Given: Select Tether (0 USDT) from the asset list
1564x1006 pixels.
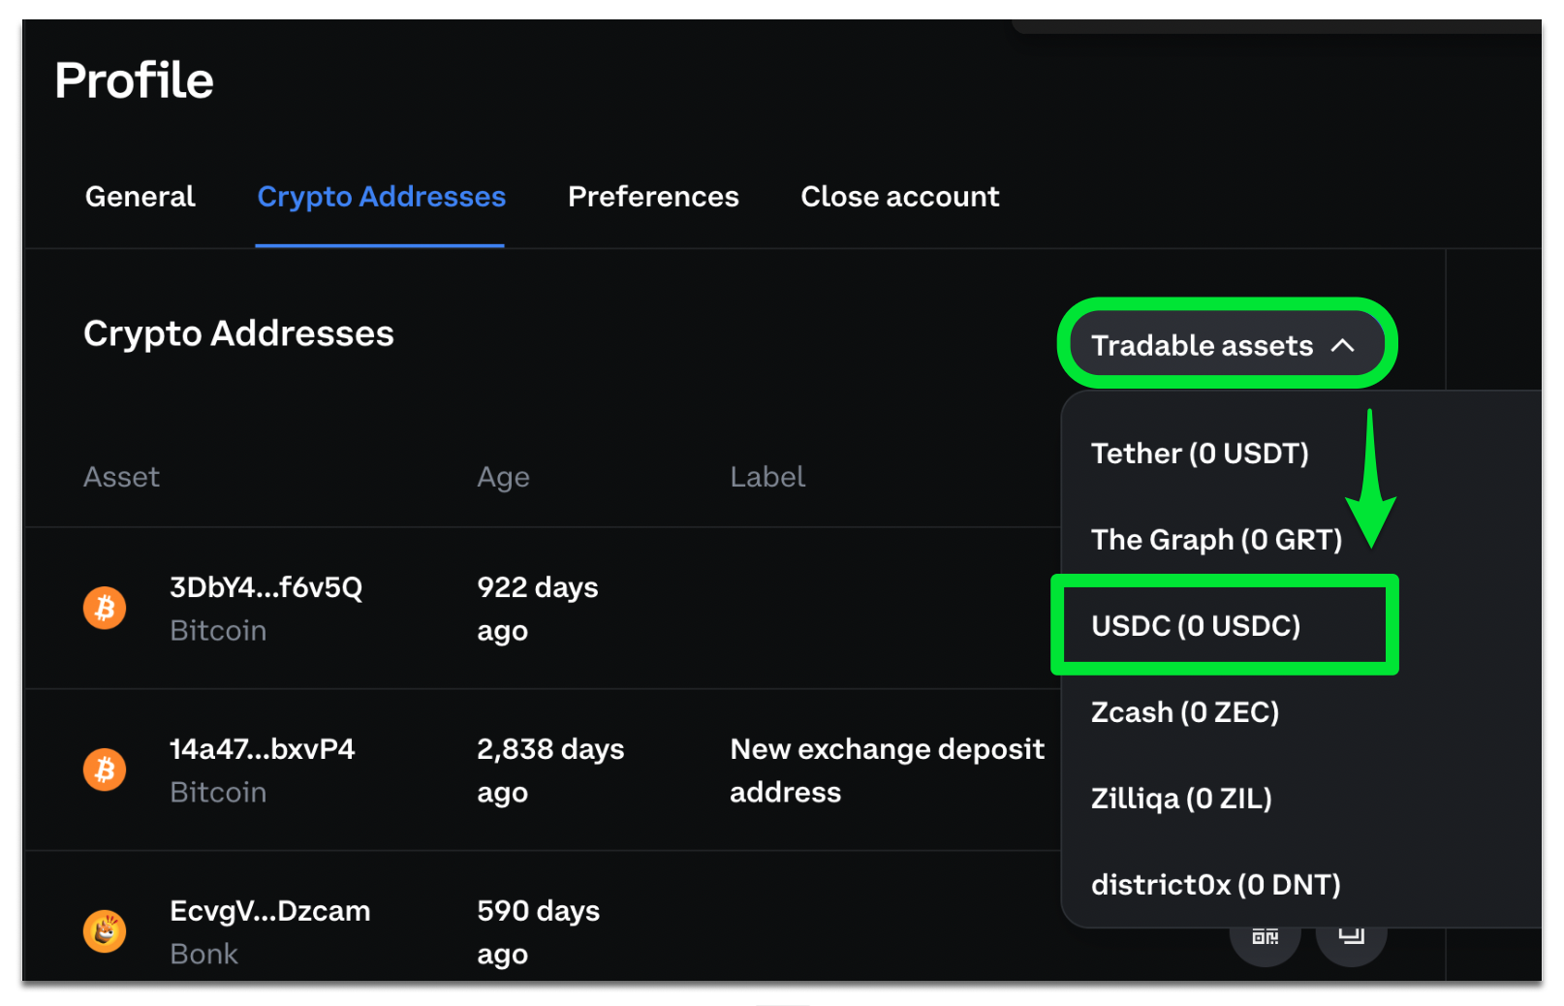Looking at the screenshot, I should [1200, 453].
